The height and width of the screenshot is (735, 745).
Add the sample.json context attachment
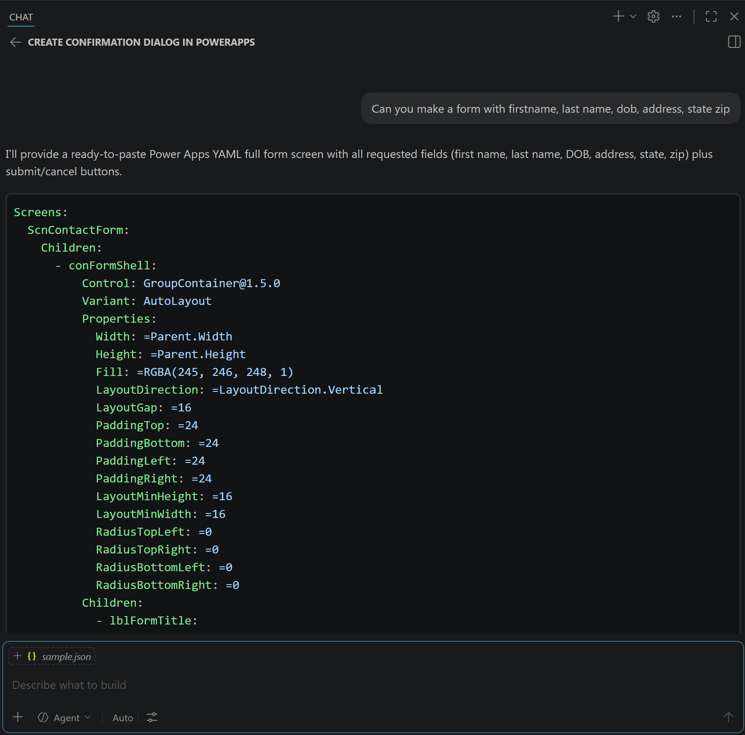(x=17, y=656)
